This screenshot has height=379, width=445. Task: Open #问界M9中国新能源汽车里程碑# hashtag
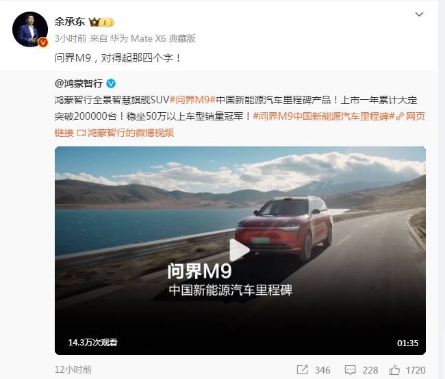[x=324, y=116]
